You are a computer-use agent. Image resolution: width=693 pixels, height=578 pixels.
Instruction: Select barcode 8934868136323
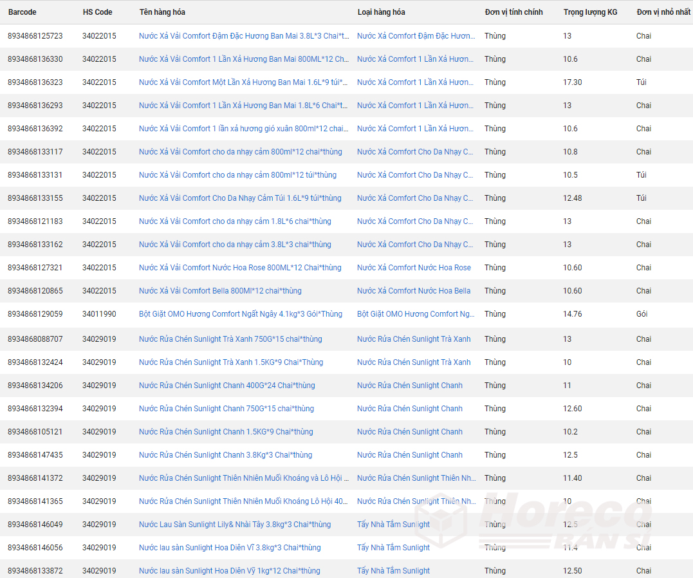(35, 82)
